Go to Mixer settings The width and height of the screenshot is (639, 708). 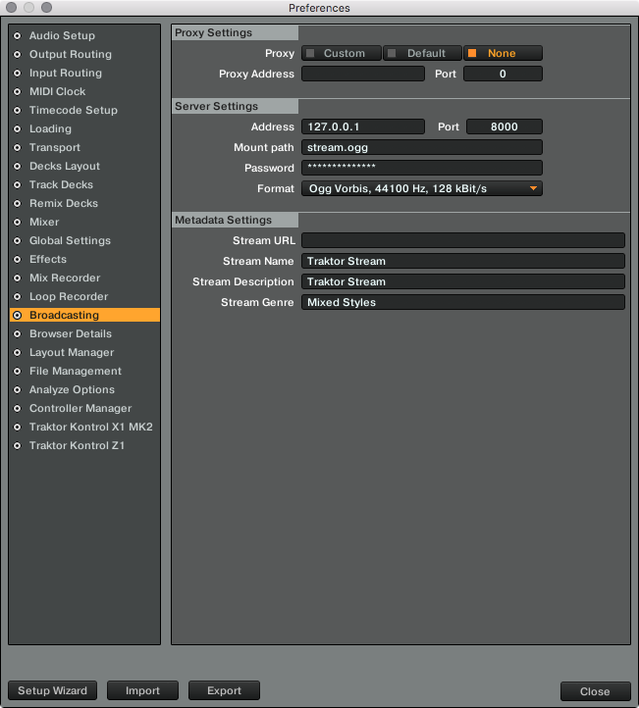click(x=84, y=222)
